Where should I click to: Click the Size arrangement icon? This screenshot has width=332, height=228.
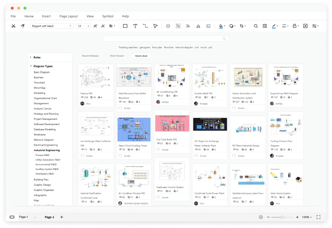tap(208, 26)
